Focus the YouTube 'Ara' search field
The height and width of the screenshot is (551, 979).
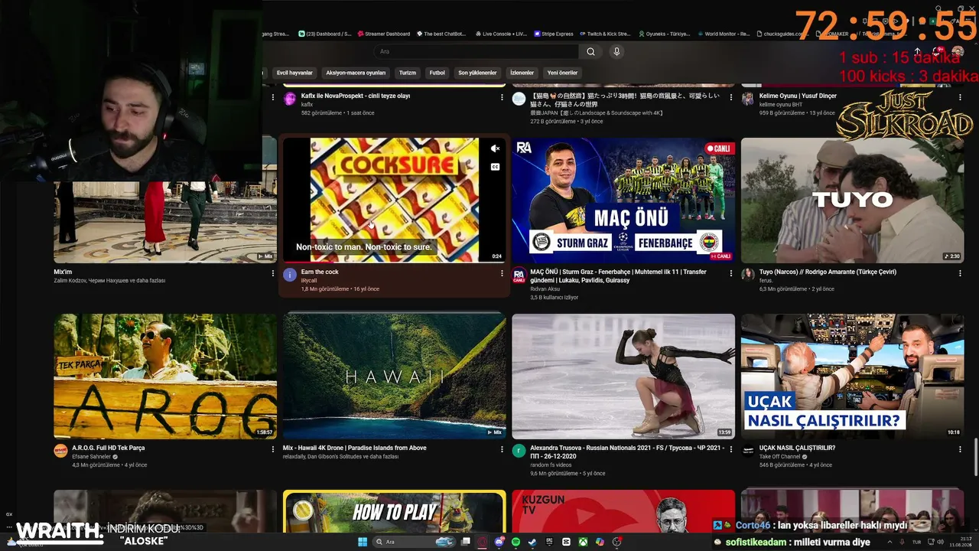(x=477, y=51)
